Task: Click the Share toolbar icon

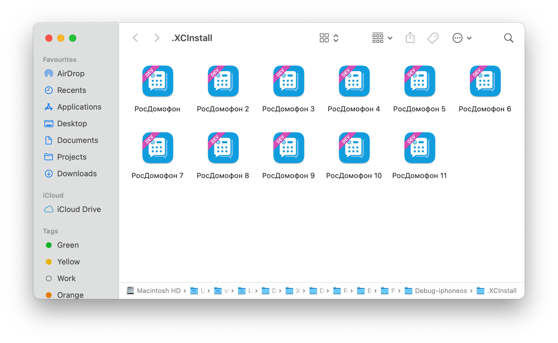Action: point(410,38)
